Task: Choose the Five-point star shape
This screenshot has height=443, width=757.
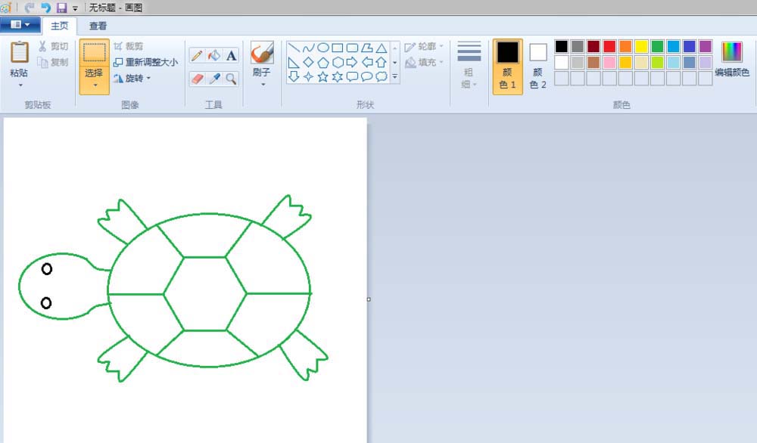Action: [x=323, y=76]
